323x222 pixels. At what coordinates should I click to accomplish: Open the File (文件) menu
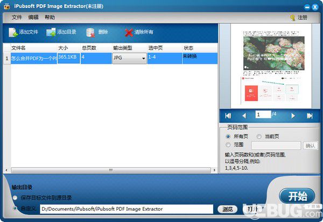click(x=17, y=18)
